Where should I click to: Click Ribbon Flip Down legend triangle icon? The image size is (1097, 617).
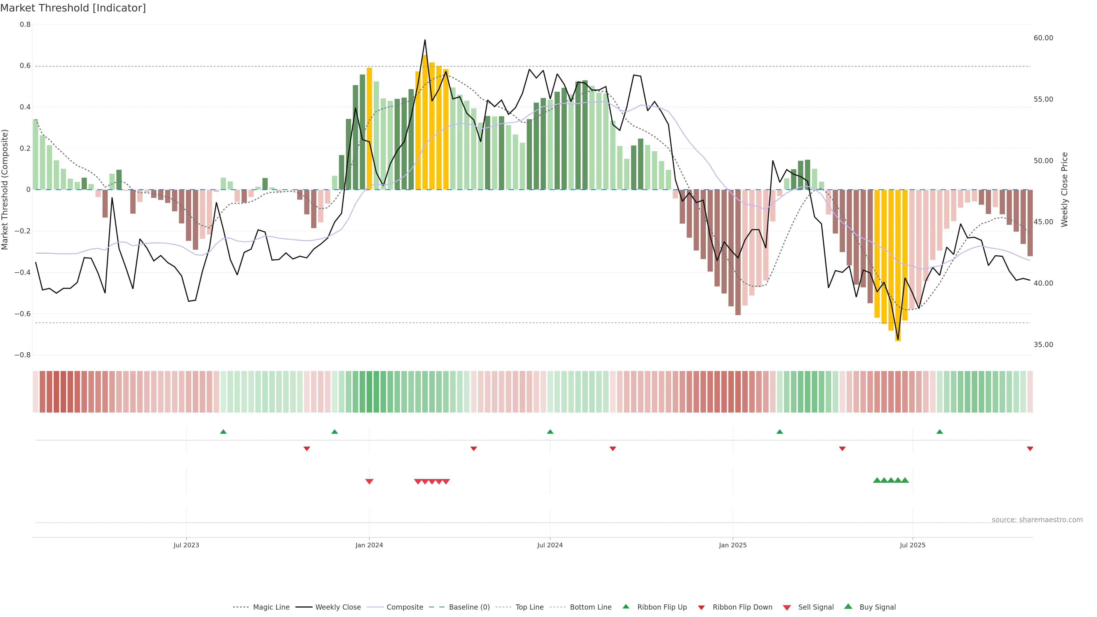701,607
